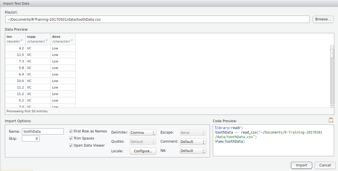Uncheck First Row as Names

[x=71, y=131]
